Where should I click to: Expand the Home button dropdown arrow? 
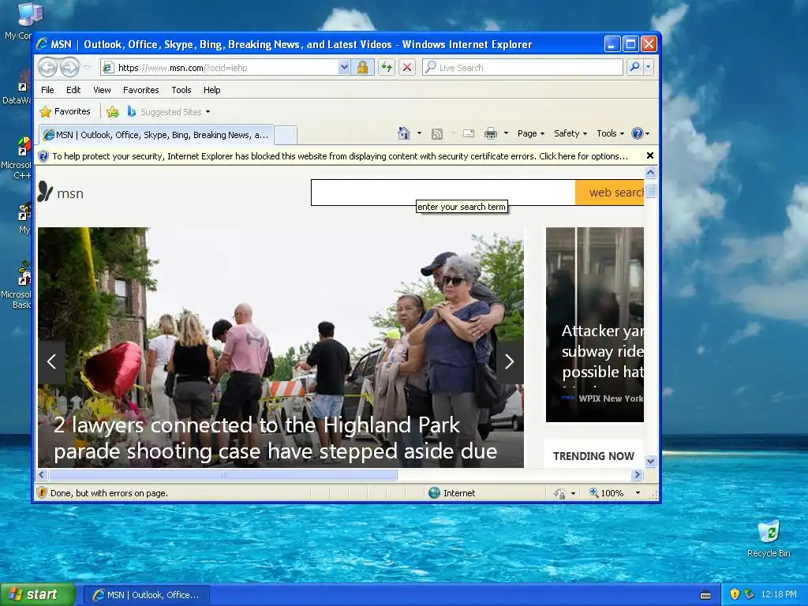click(419, 133)
